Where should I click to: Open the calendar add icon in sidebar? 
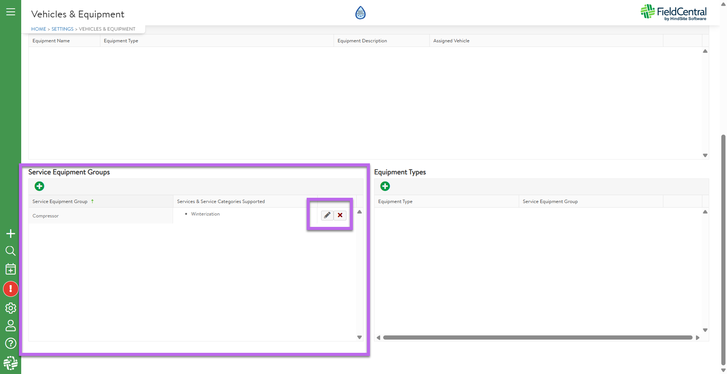tap(11, 269)
